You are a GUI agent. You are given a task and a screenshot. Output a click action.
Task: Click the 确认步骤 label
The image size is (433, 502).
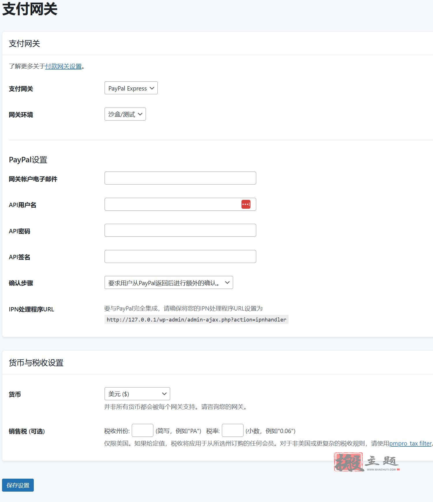[21, 283]
